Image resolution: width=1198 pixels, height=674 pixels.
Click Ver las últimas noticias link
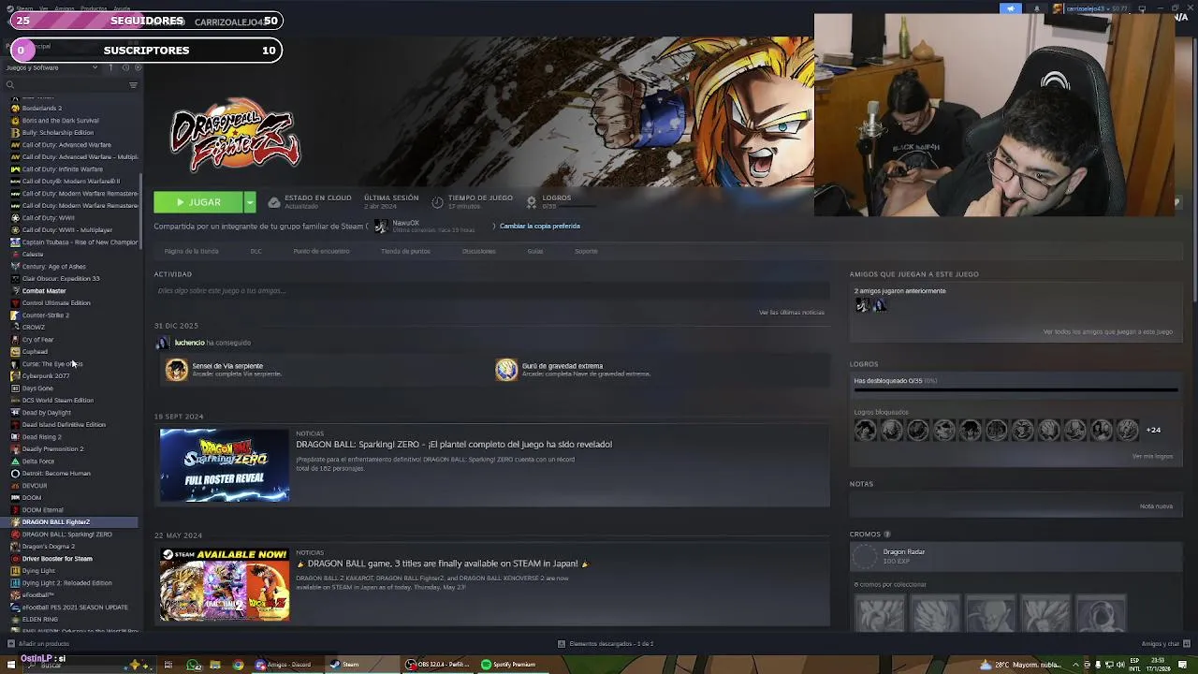[x=792, y=312]
